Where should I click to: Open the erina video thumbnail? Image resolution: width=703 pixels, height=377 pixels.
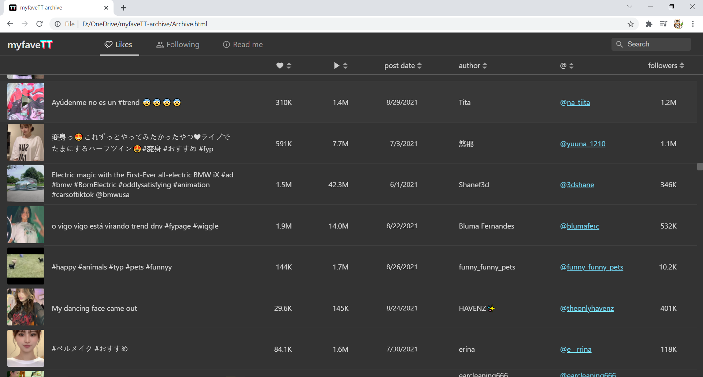[26, 348]
